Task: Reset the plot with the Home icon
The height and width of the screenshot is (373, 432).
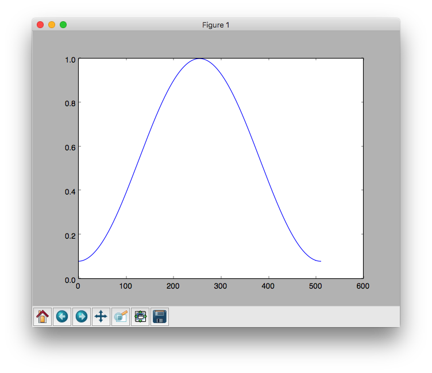Action: [x=43, y=317]
